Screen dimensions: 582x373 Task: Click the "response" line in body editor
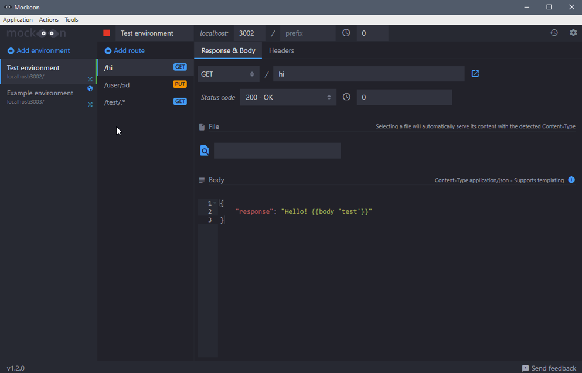(x=304, y=212)
